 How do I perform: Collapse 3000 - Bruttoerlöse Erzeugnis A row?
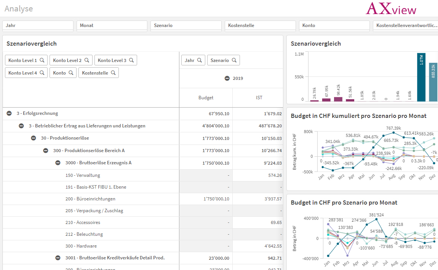58,163
